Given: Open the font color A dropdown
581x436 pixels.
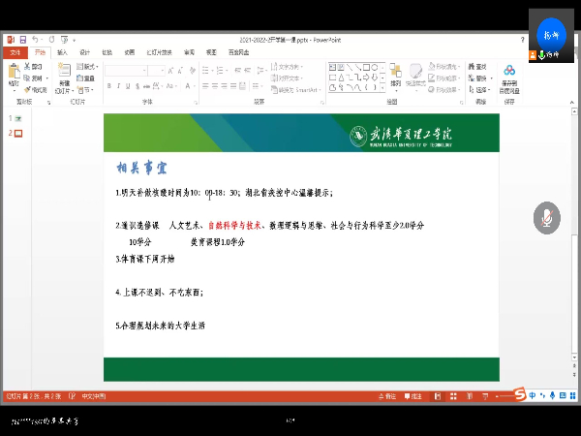Looking at the screenshot, I should point(189,86).
